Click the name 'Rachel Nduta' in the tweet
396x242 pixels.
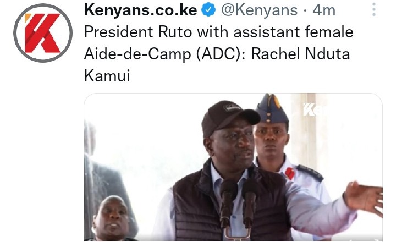click(300, 54)
